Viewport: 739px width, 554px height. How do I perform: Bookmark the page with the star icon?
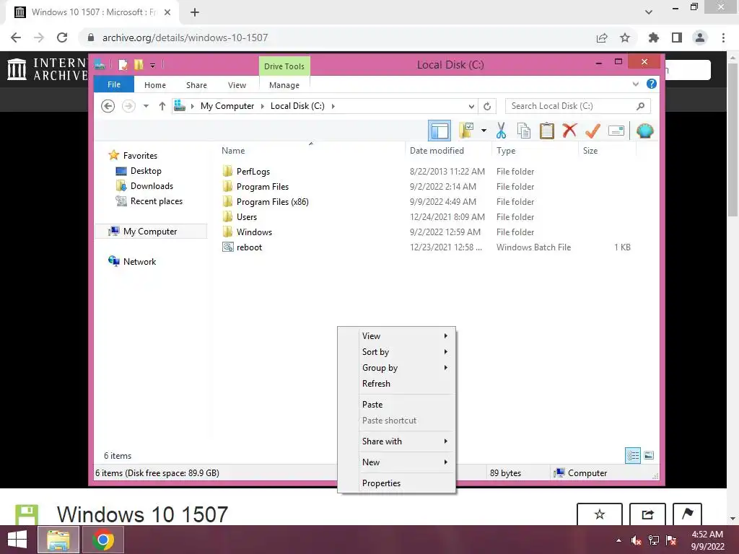[625, 38]
